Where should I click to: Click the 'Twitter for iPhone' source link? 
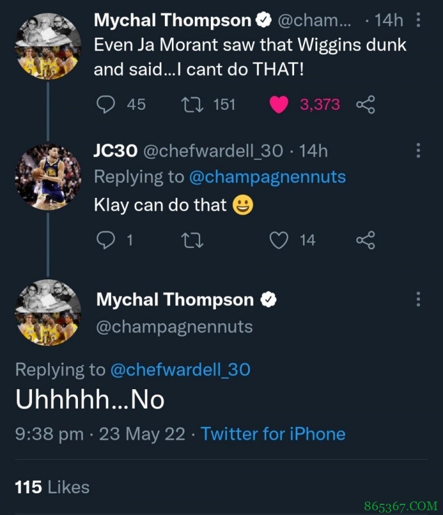click(273, 434)
